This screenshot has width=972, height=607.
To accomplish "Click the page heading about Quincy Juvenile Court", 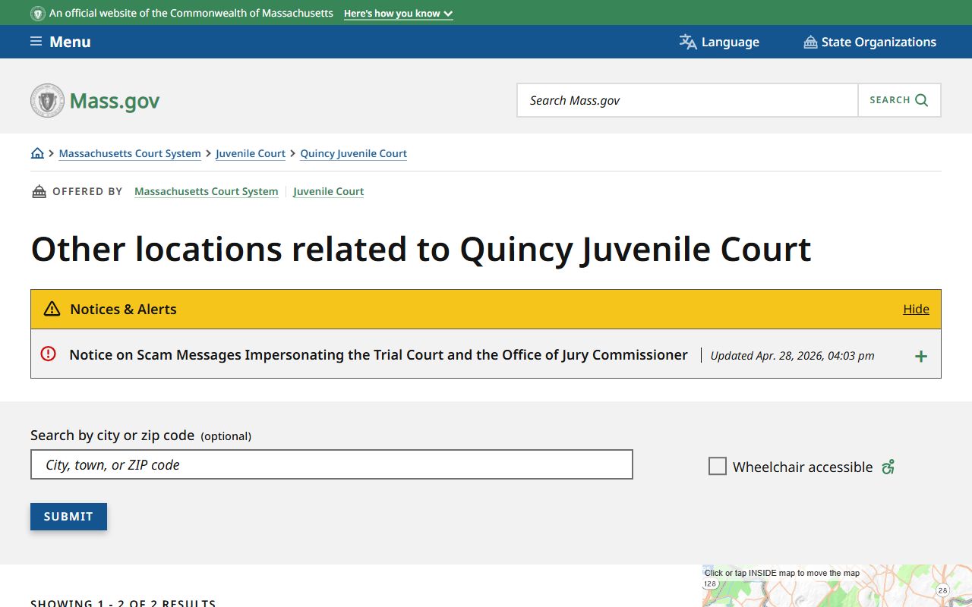I will pos(421,250).
